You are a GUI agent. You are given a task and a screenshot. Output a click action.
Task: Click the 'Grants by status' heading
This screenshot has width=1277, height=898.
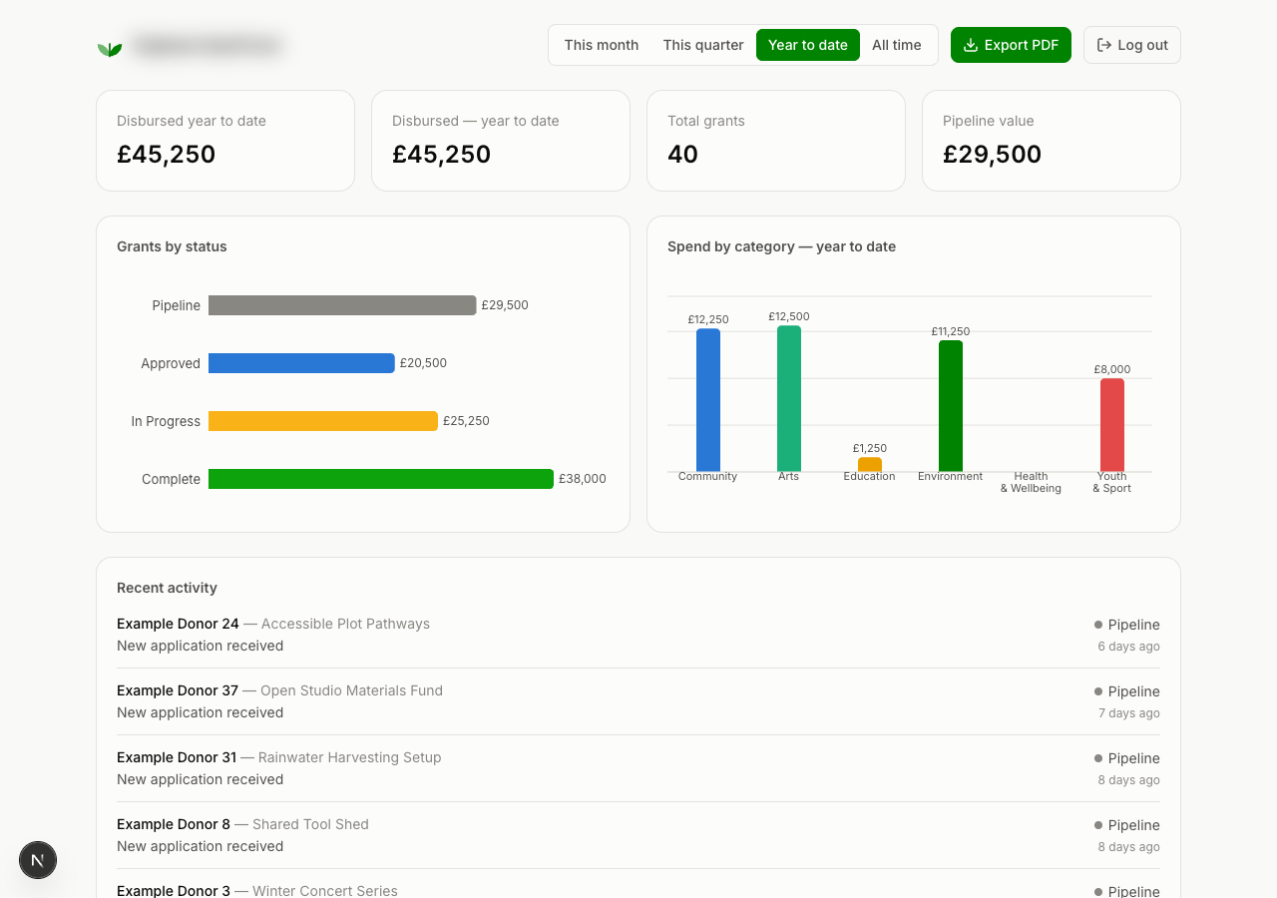[172, 246]
